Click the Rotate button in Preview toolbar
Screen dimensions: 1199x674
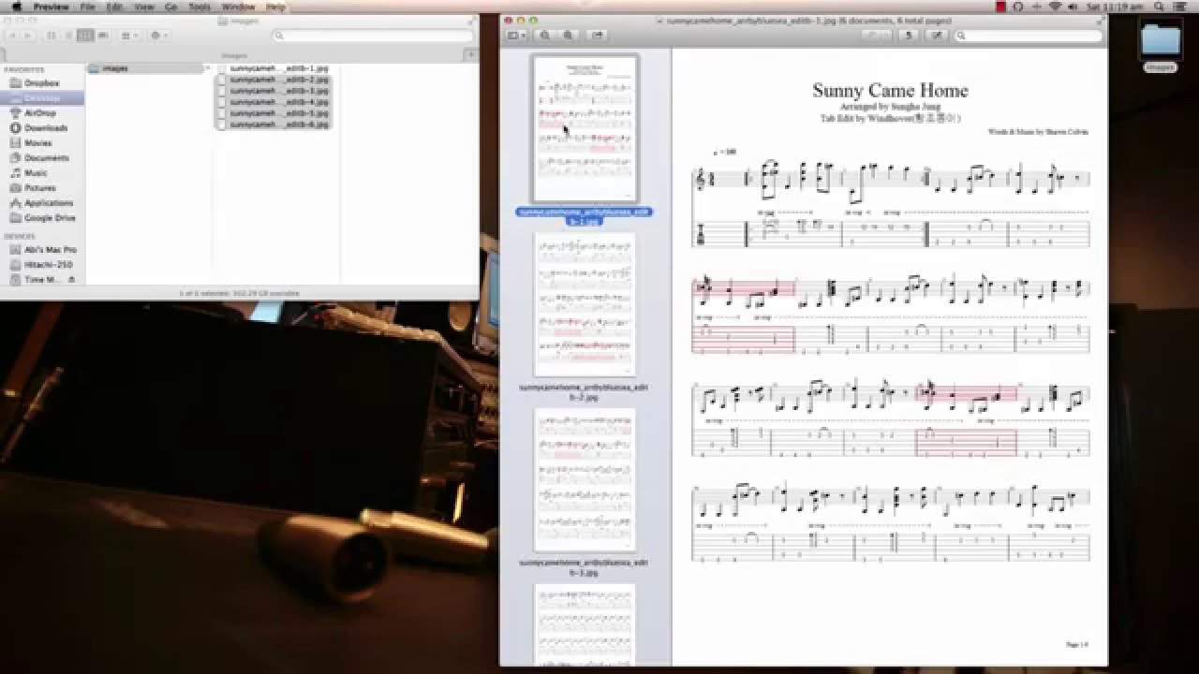pyautogui.click(x=907, y=36)
